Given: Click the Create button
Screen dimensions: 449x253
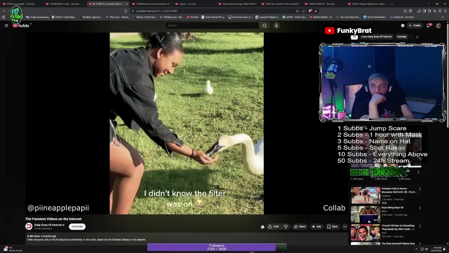Looking at the screenshot, I should pos(414,25).
